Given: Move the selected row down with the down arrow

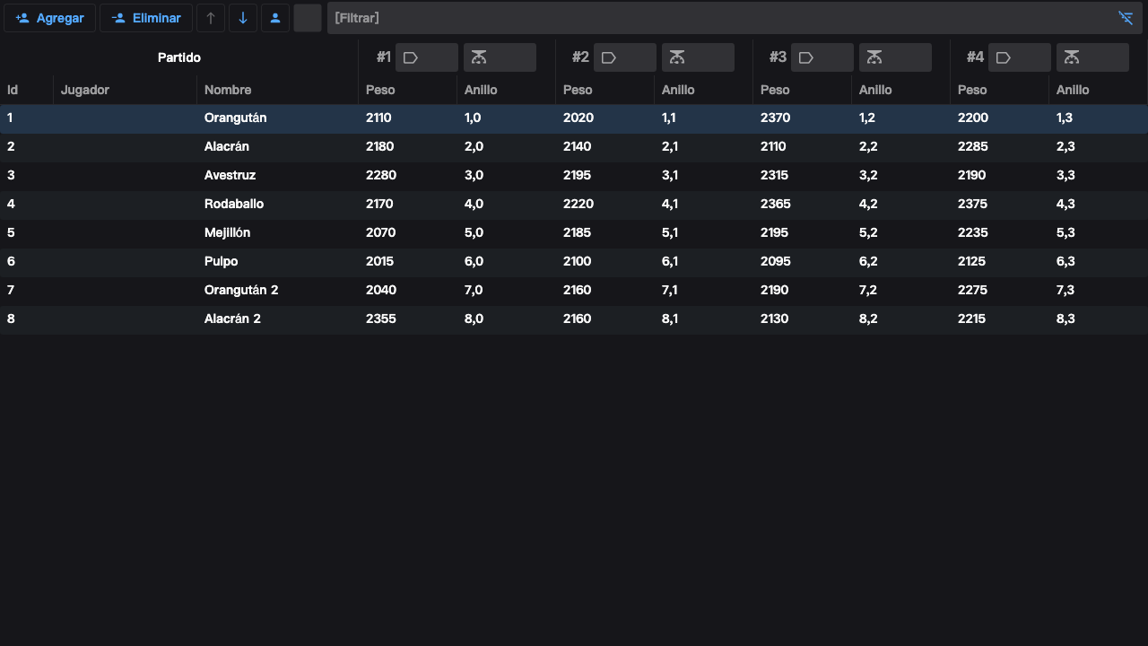Looking at the screenshot, I should (243, 18).
